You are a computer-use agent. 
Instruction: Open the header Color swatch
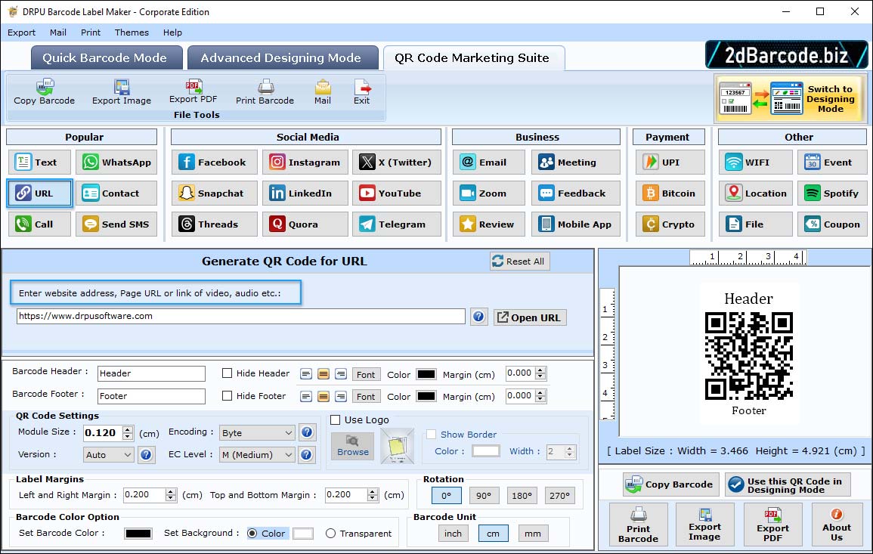point(426,374)
